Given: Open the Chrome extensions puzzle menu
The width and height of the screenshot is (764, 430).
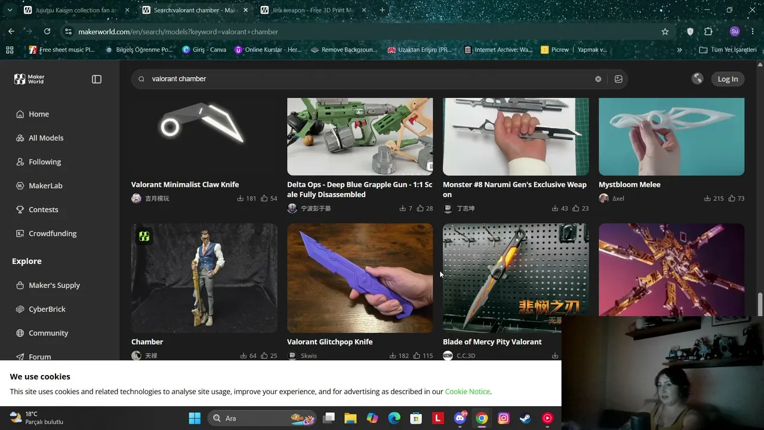Looking at the screenshot, I should pyautogui.click(x=708, y=32).
